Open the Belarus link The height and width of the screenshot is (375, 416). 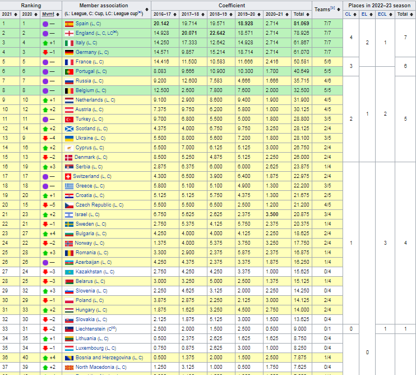tap(84, 281)
